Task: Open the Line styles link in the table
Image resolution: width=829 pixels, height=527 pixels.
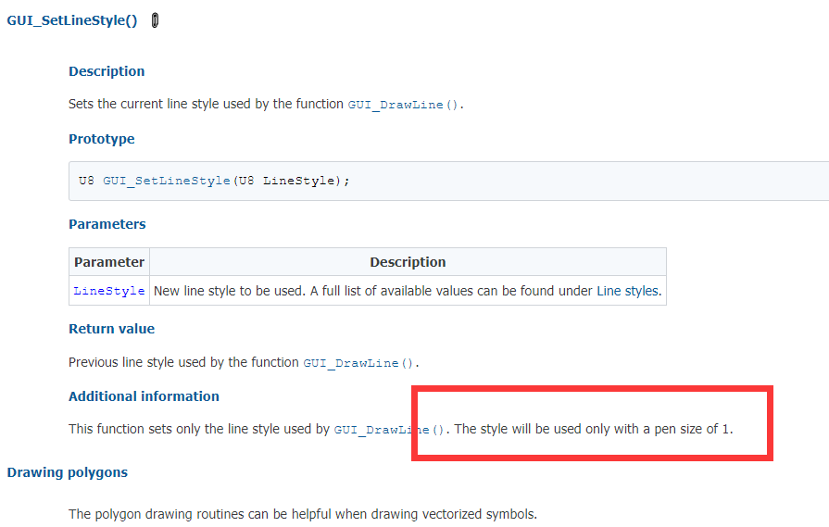Action: (628, 291)
